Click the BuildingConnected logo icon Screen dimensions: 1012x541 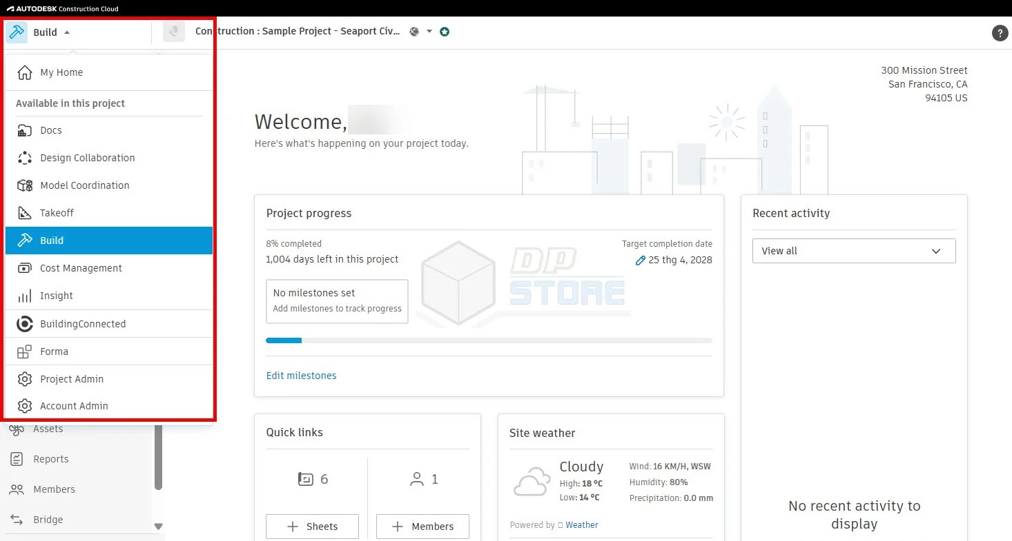click(x=25, y=324)
